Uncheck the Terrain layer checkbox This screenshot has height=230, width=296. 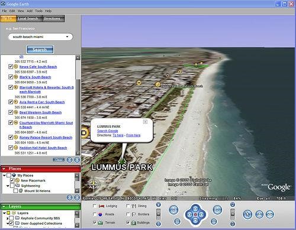[x=95, y=222]
